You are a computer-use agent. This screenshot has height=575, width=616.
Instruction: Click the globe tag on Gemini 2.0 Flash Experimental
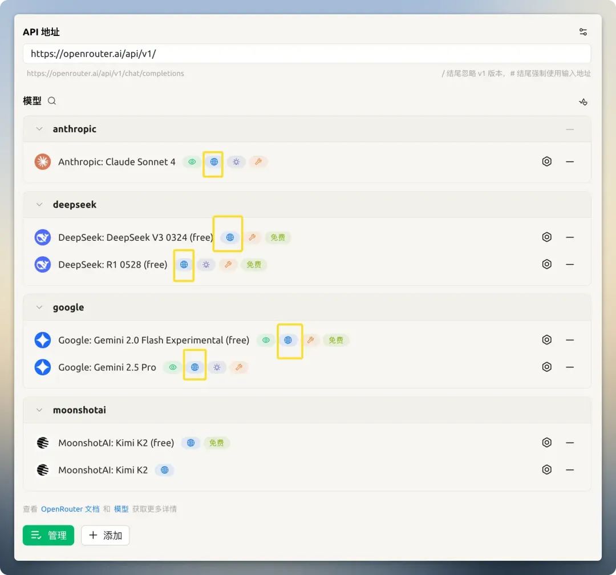(x=288, y=340)
